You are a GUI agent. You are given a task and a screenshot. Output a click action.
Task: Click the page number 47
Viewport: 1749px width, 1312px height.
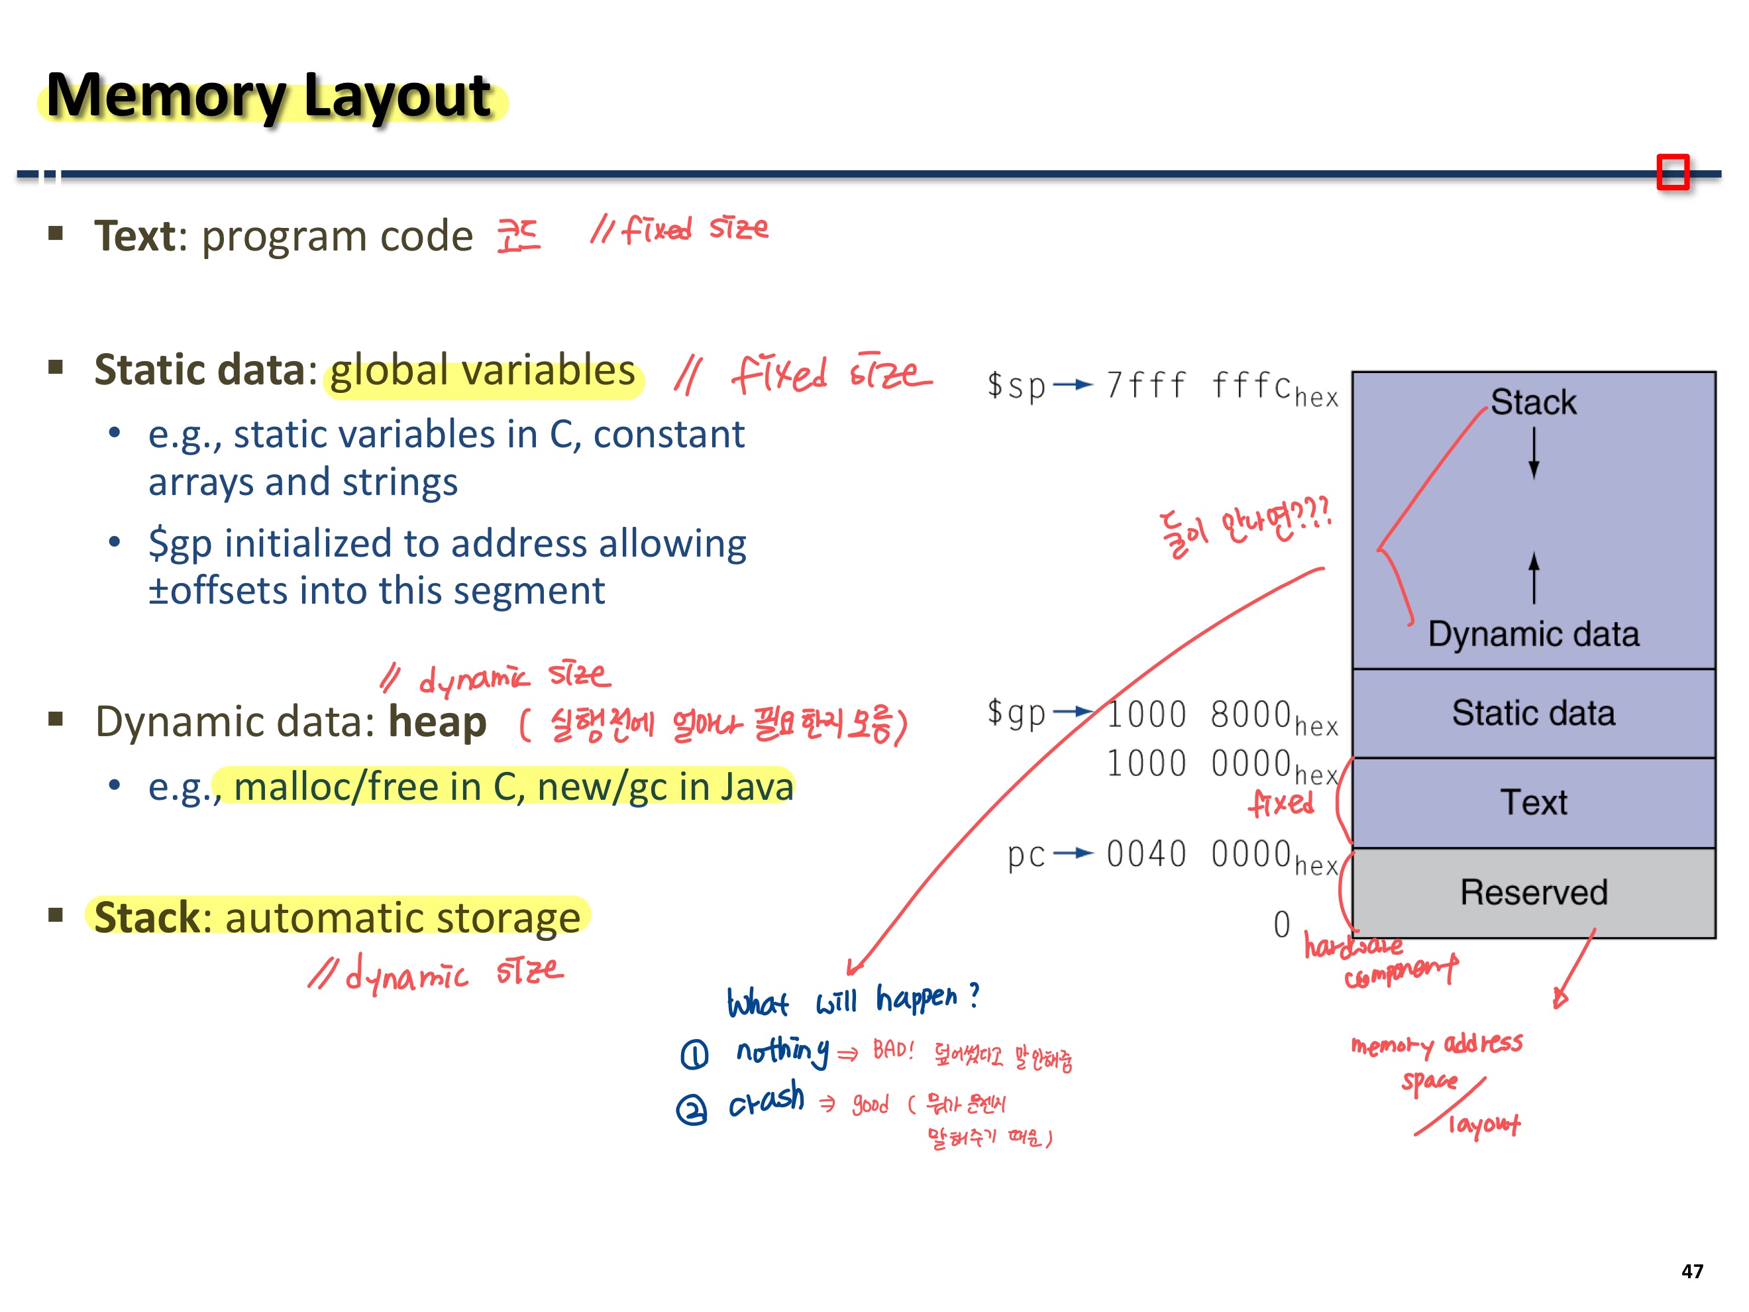(1691, 1271)
